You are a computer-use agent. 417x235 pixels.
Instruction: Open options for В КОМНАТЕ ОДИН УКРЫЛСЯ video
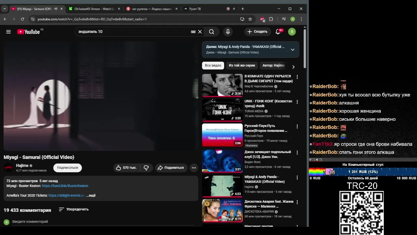point(297,77)
